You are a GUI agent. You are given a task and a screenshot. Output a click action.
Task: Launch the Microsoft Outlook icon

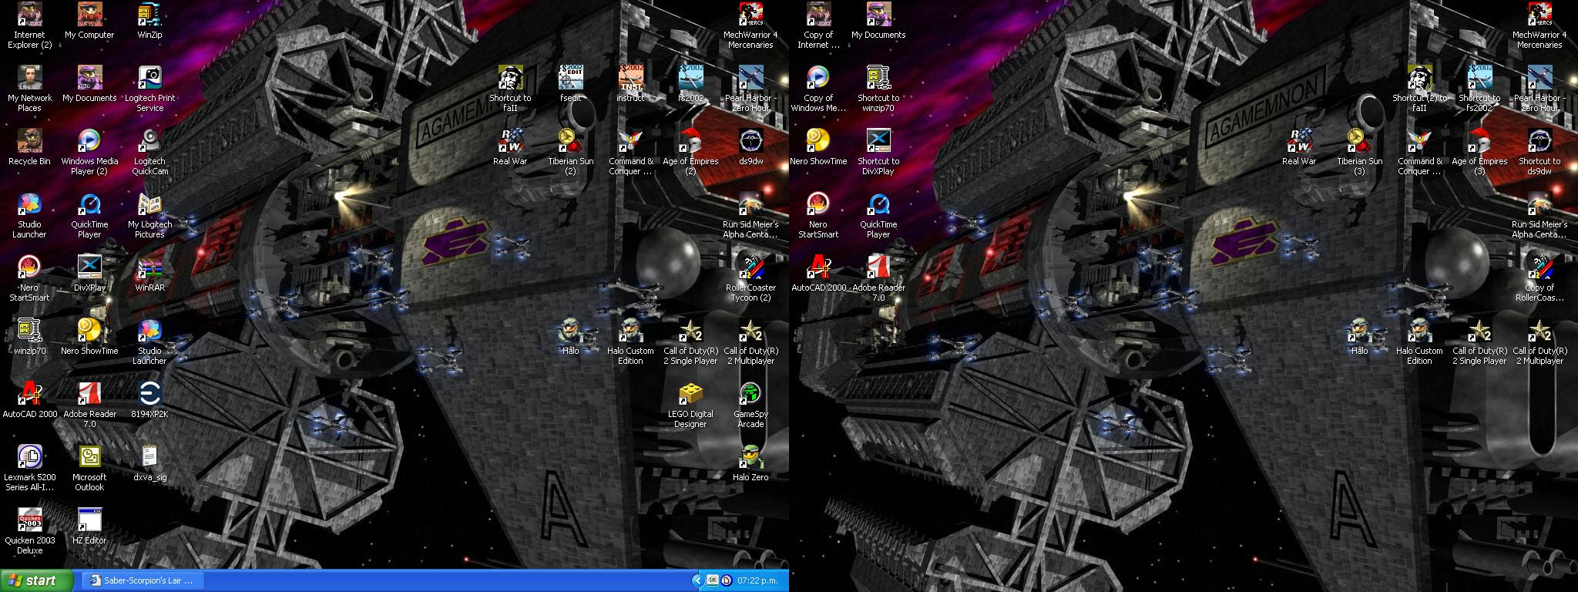(x=89, y=469)
